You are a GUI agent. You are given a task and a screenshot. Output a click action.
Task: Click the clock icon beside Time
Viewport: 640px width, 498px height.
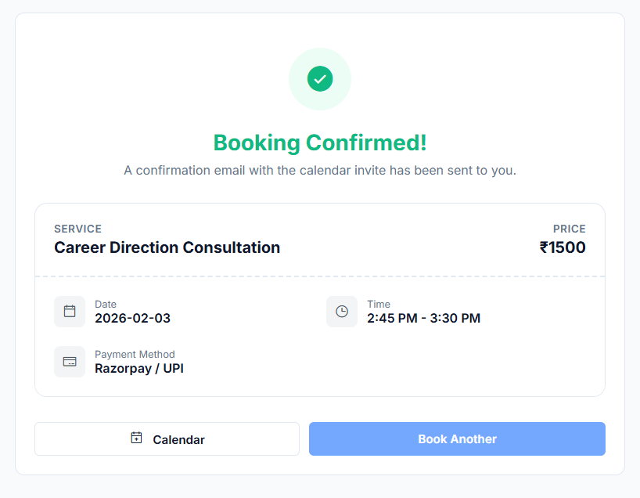[342, 312]
